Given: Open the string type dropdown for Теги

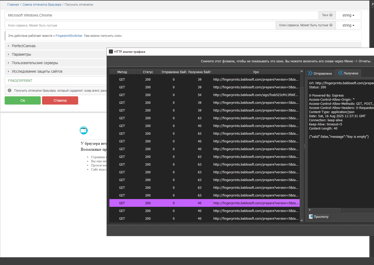Looking at the screenshot, I should point(348,15).
